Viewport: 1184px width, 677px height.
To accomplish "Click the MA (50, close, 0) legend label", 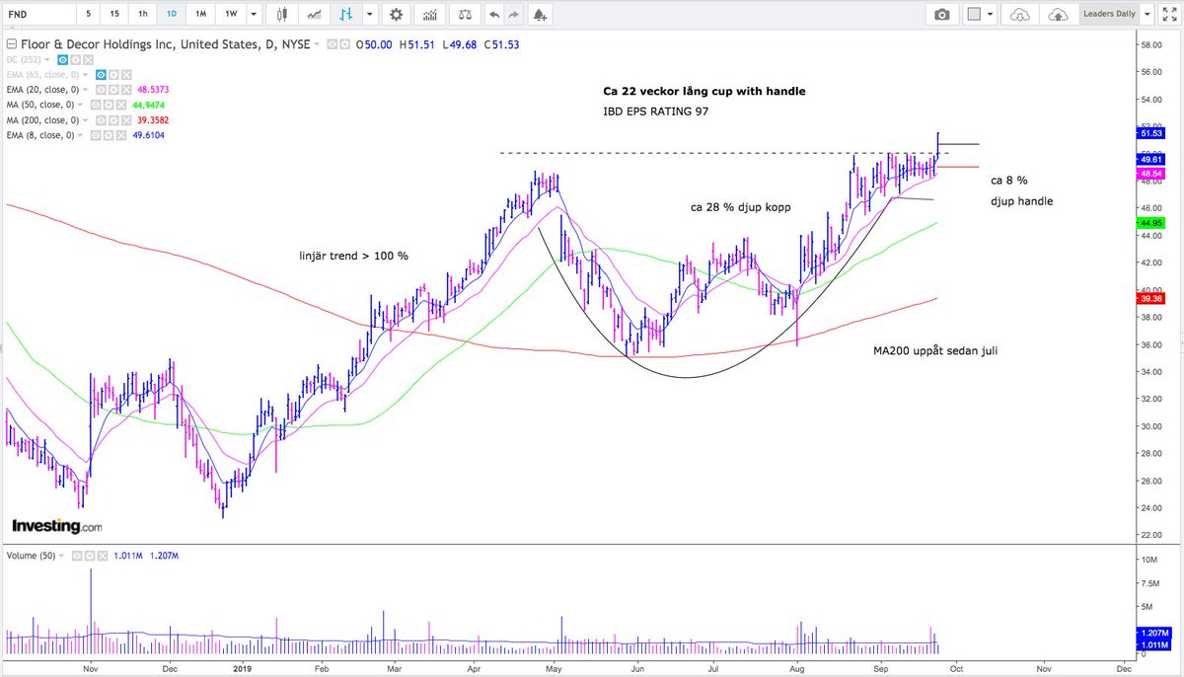I will (40, 105).
